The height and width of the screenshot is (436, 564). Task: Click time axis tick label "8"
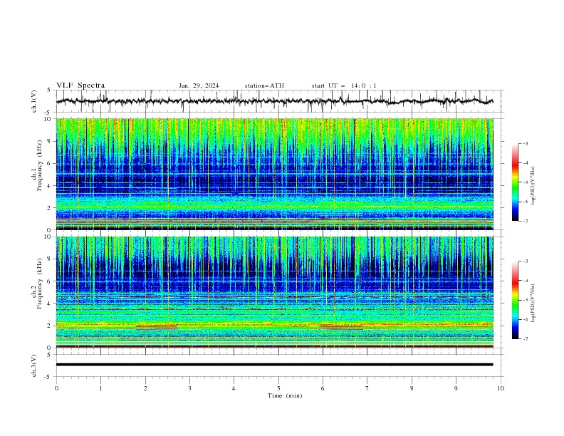coord(412,388)
